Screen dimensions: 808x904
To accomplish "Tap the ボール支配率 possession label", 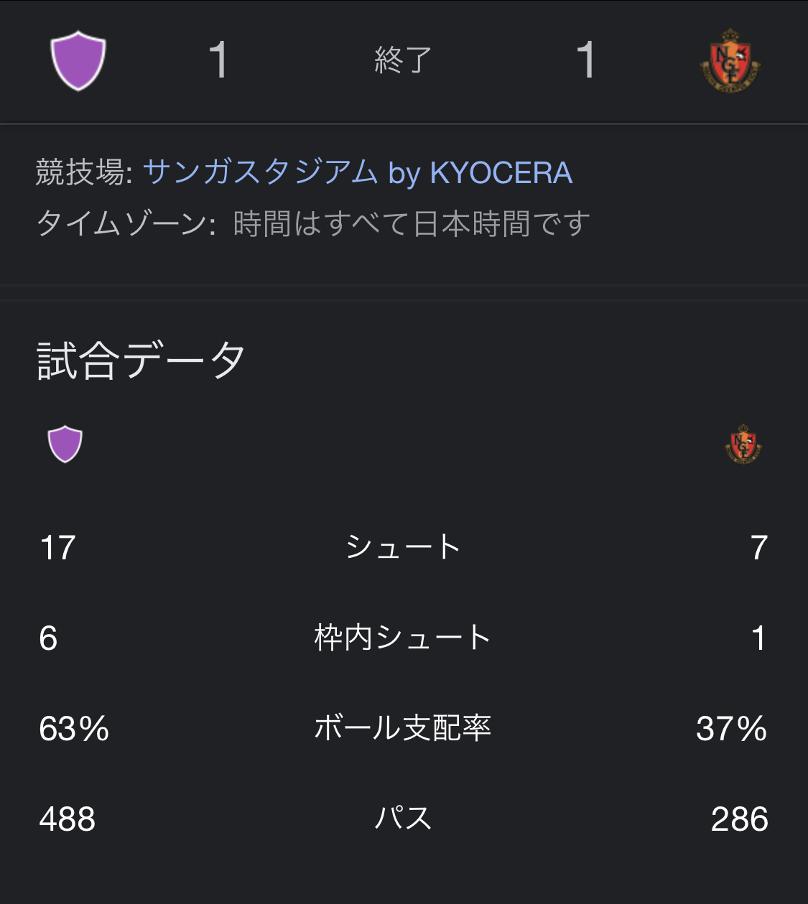I will point(403,728).
